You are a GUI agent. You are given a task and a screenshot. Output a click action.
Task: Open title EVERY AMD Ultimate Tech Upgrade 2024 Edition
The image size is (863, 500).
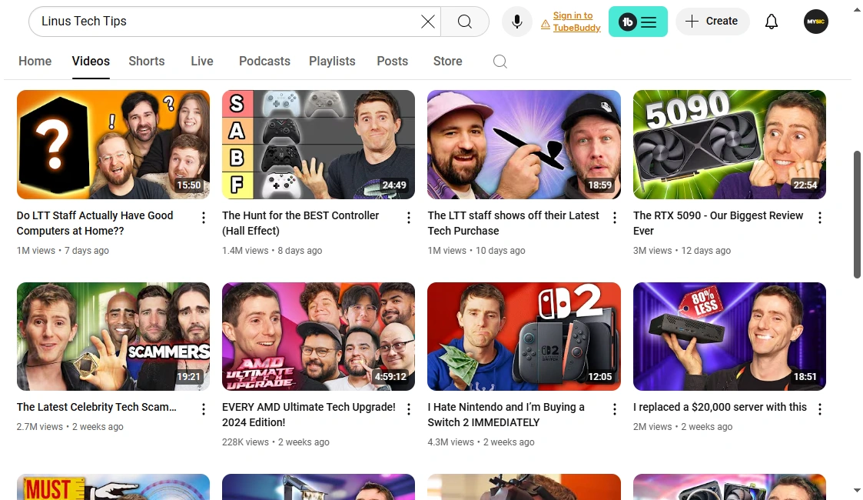pyautogui.click(x=309, y=415)
